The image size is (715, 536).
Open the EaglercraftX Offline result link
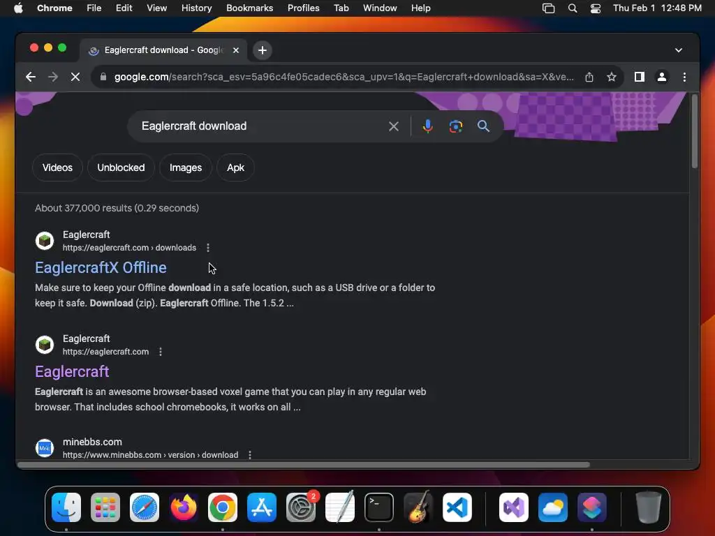point(101,267)
